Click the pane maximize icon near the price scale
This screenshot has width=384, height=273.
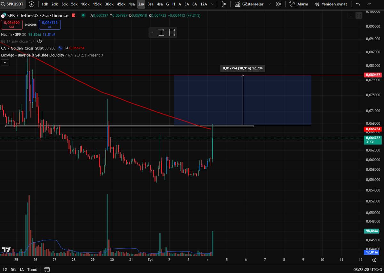pyautogui.click(x=359, y=15)
